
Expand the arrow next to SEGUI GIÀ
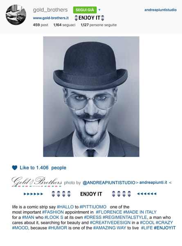[99, 10]
